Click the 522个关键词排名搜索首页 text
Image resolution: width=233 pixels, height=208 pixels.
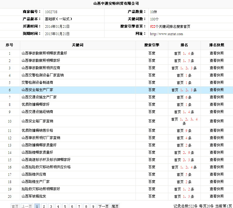pos(170,26)
